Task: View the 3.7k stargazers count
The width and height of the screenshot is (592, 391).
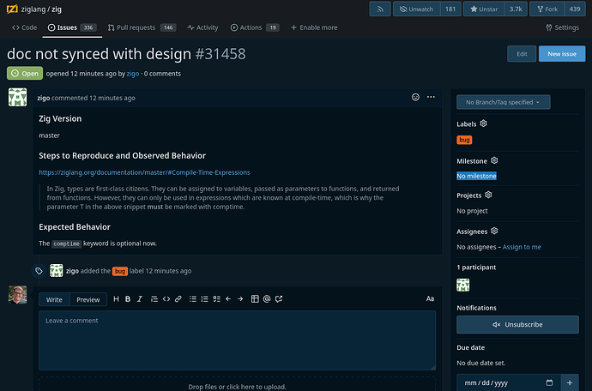Action: pyautogui.click(x=516, y=9)
